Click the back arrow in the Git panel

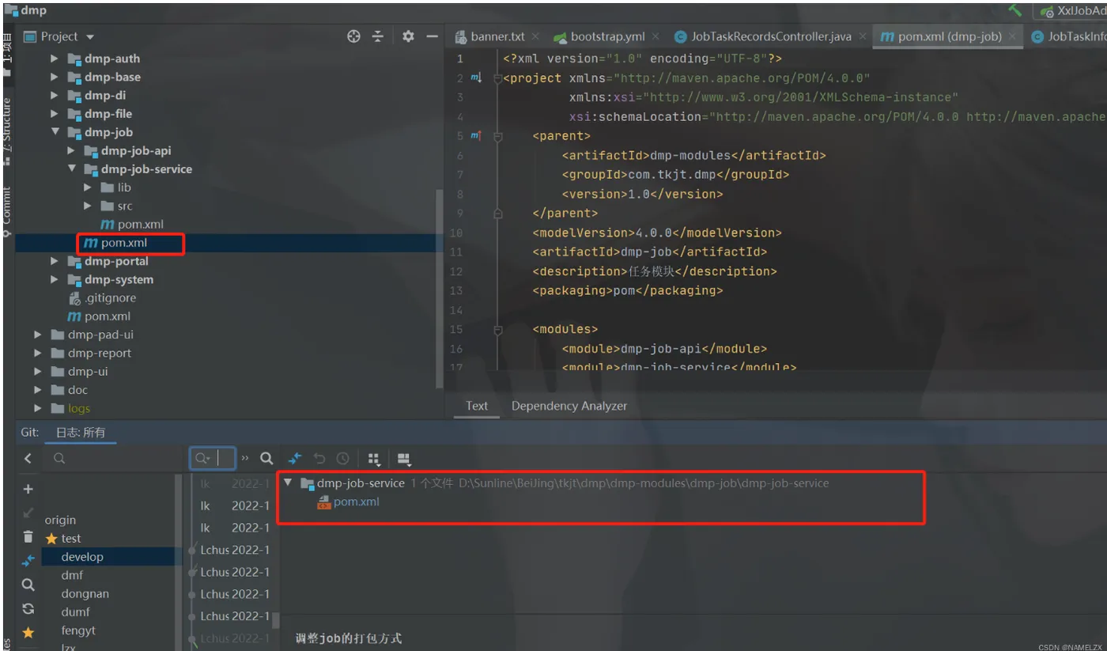point(28,458)
